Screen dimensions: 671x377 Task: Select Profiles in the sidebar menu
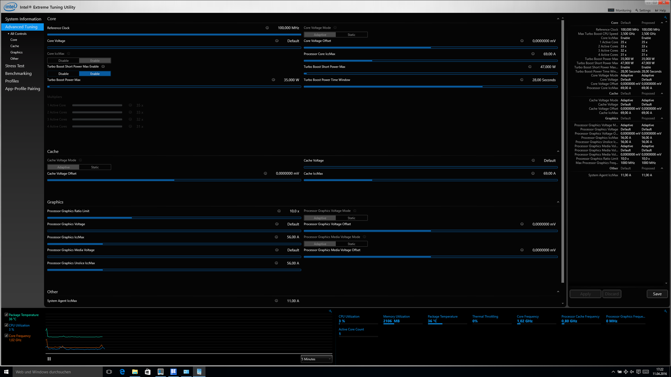pos(12,81)
